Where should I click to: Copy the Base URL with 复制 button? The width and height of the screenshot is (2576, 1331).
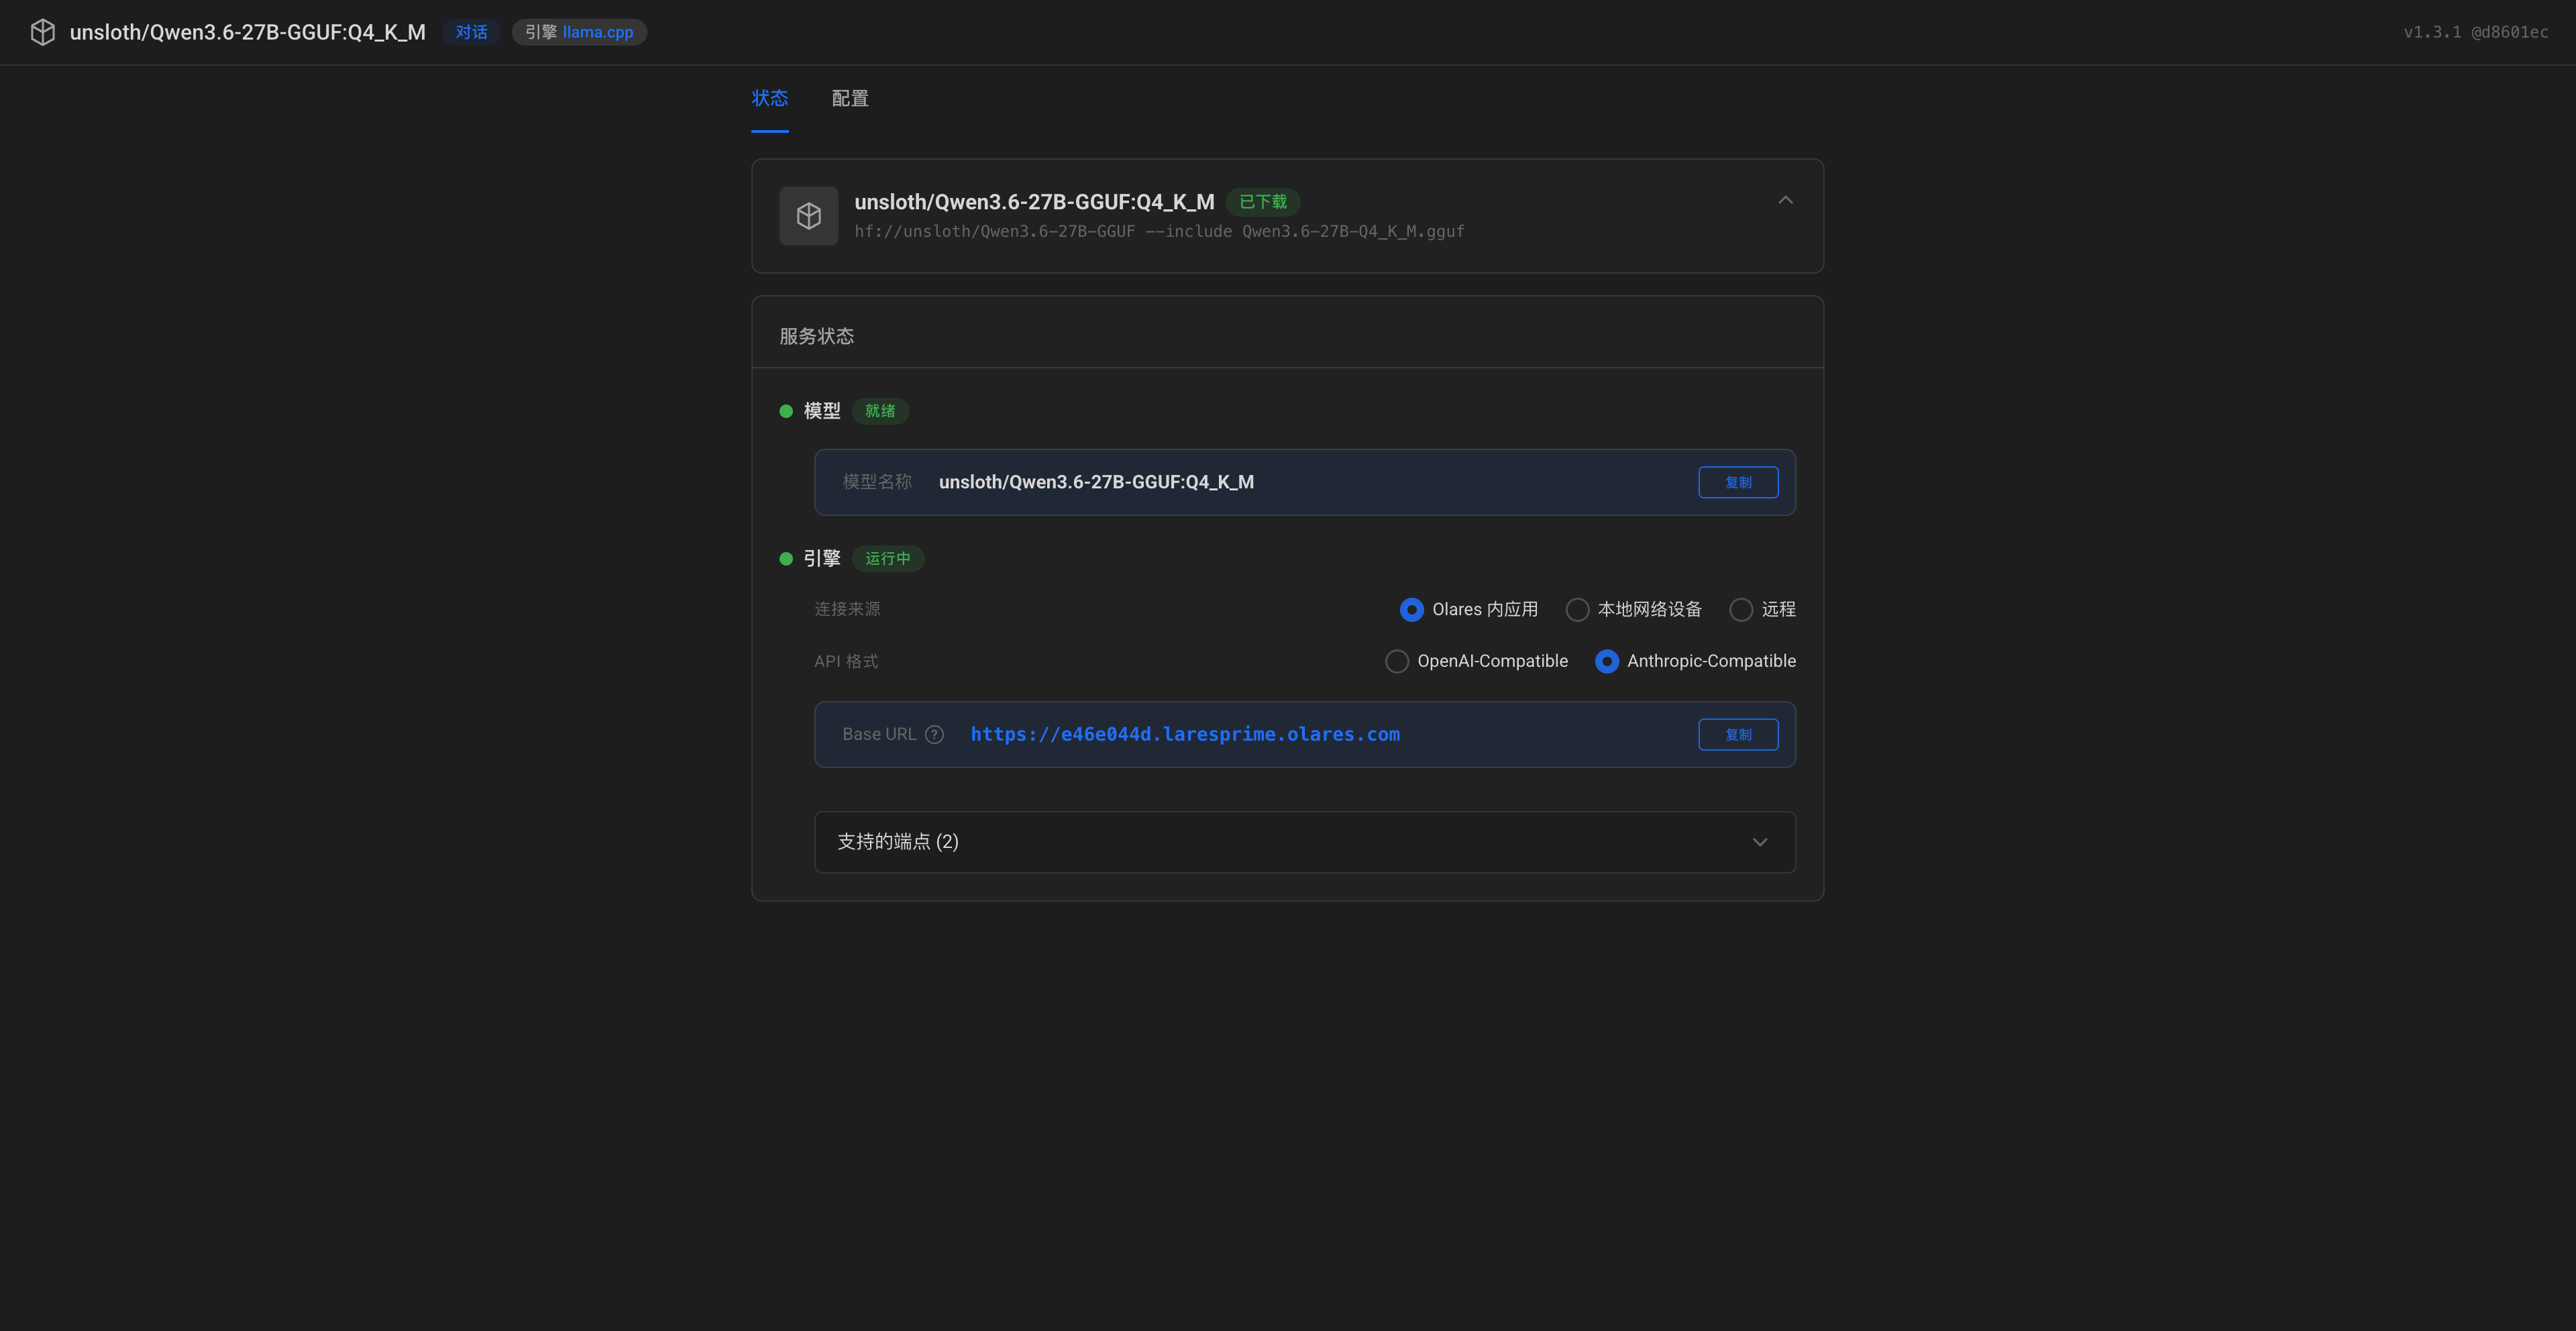click(x=1738, y=735)
